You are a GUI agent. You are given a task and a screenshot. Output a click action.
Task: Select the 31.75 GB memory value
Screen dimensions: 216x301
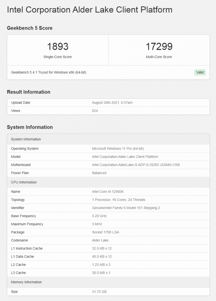pos(99,292)
